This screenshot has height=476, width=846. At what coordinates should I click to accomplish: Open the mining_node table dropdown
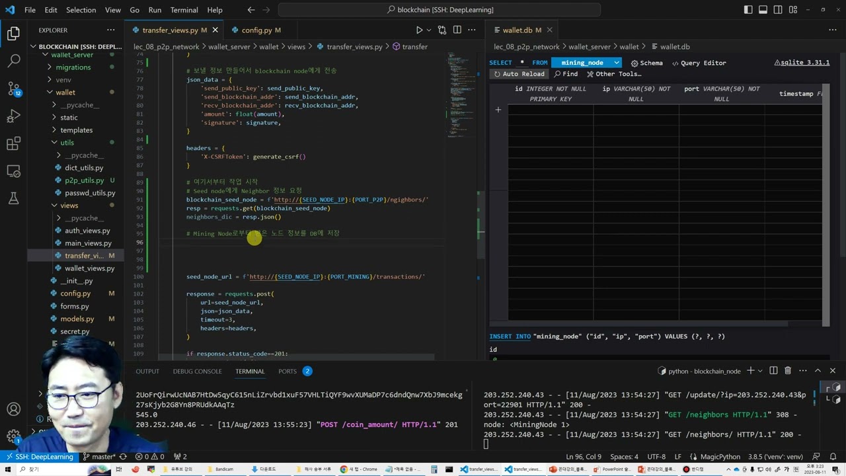click(587, 63)
